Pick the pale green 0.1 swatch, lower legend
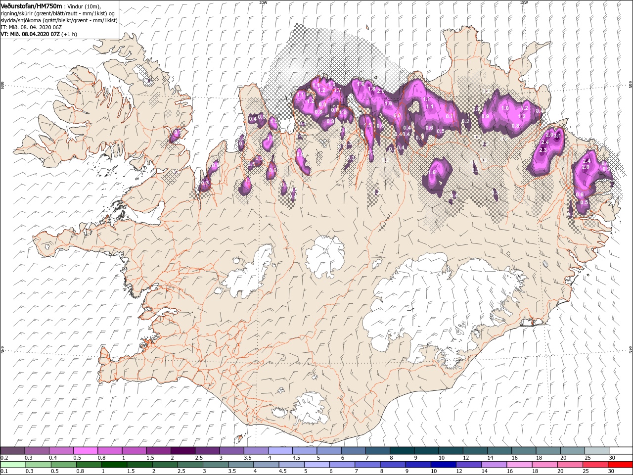 click(13, 465)
